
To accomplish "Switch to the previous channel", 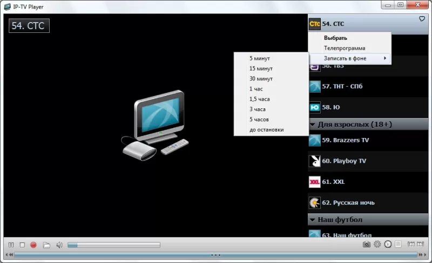I will [411, 244].
